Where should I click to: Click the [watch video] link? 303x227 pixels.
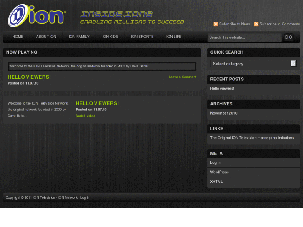[85, 116]
